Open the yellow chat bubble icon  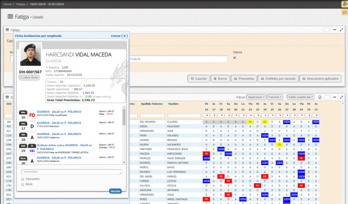tap(345, 12)
